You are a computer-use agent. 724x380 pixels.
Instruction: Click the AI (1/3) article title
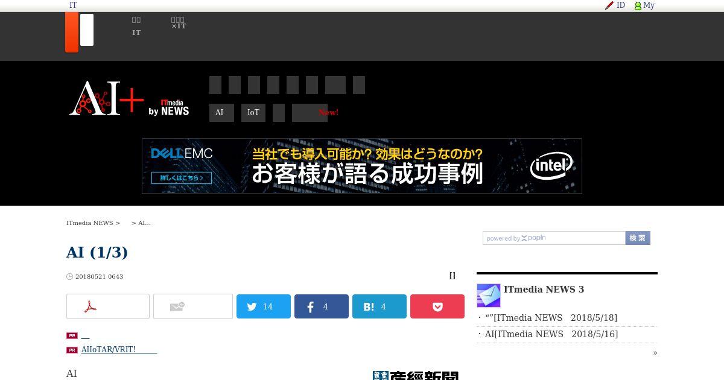pyautogui.click(x=97, y=252)
